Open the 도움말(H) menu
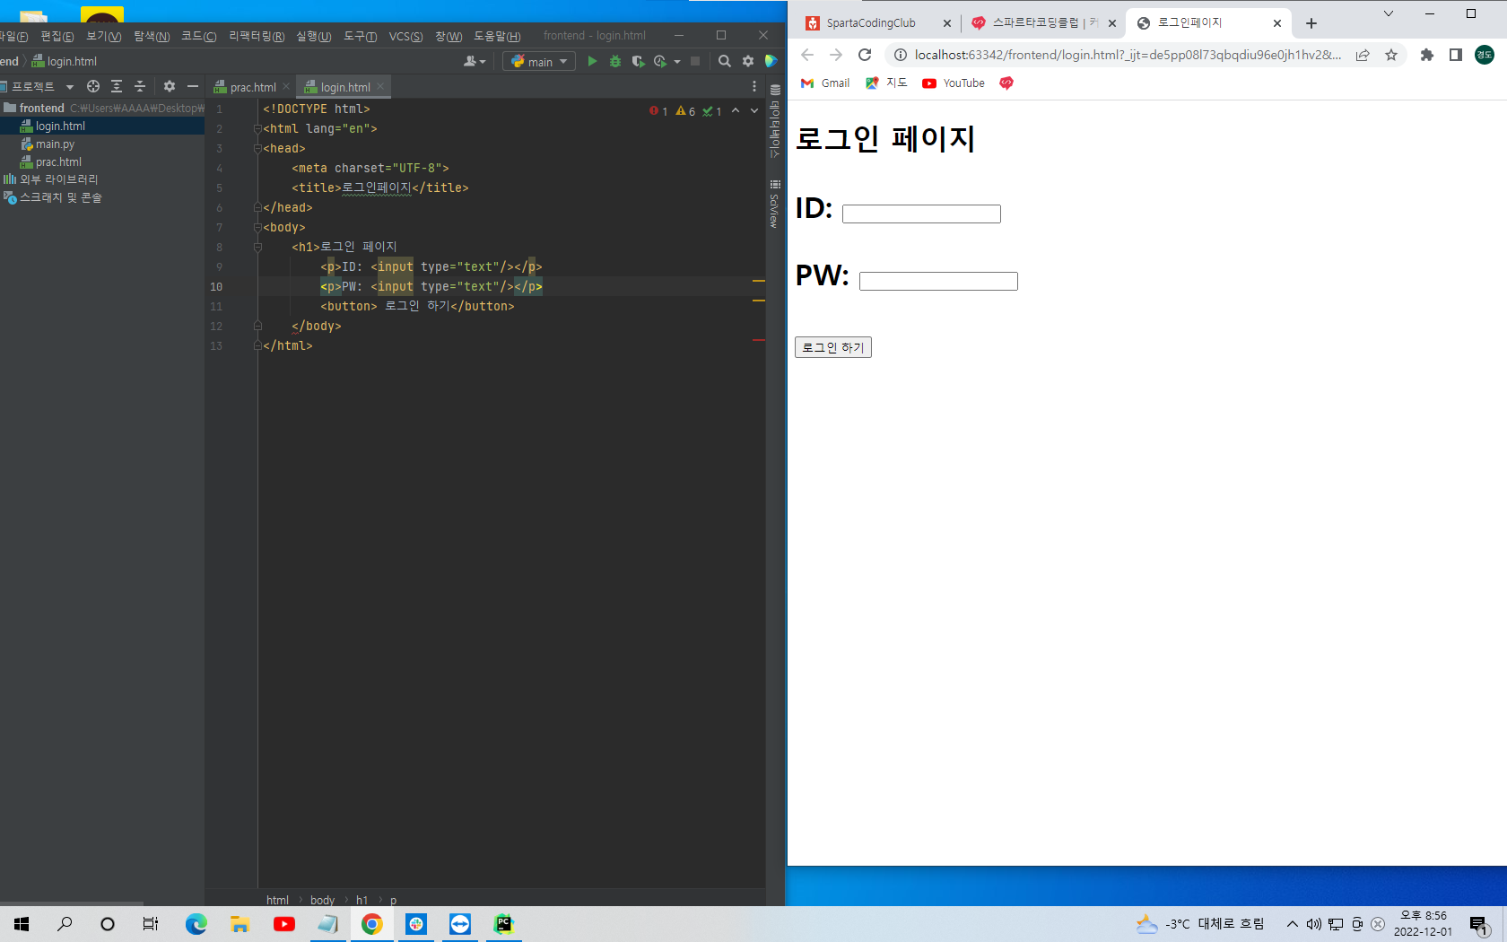 coord(497,36)
